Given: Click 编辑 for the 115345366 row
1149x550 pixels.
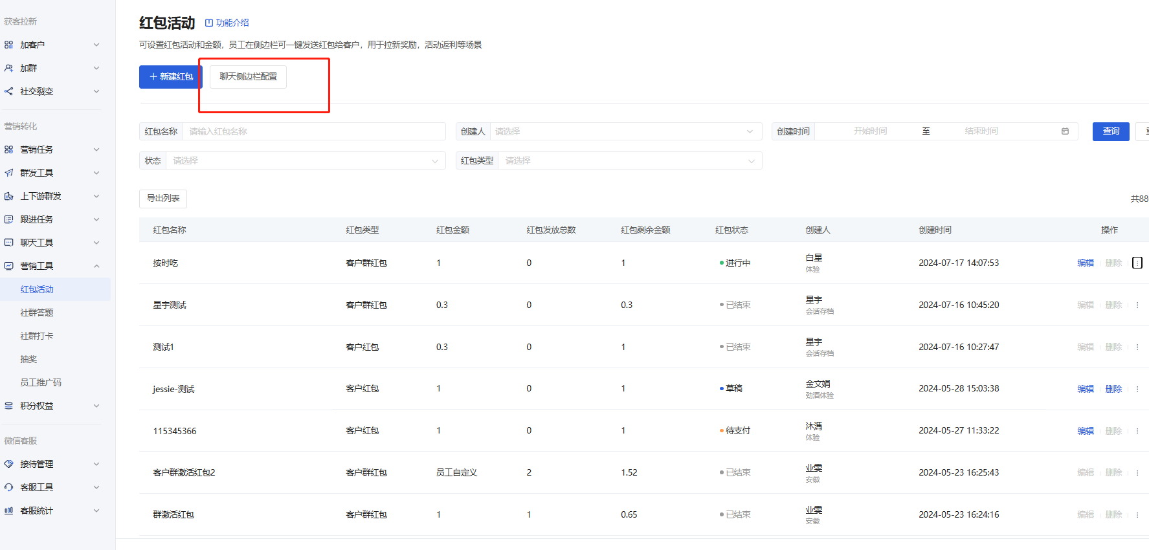Looking at the screenshot, I should click(x=1086, y=431).
